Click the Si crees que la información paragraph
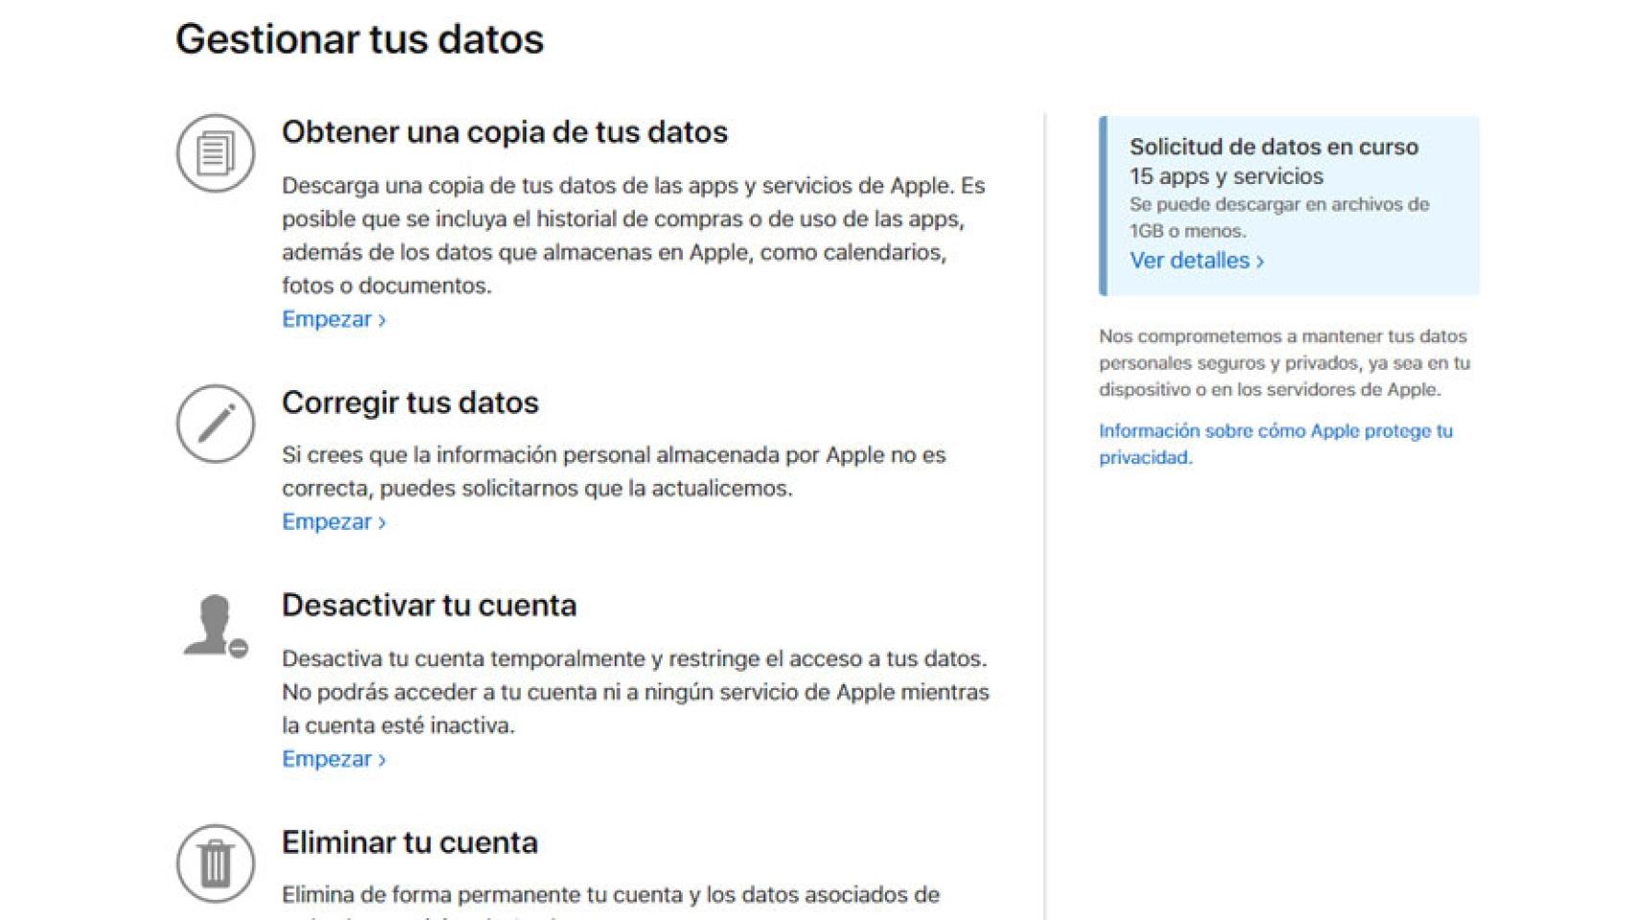Image resolution: width=1636 pixels, height=920 pixels. [614, 471]
